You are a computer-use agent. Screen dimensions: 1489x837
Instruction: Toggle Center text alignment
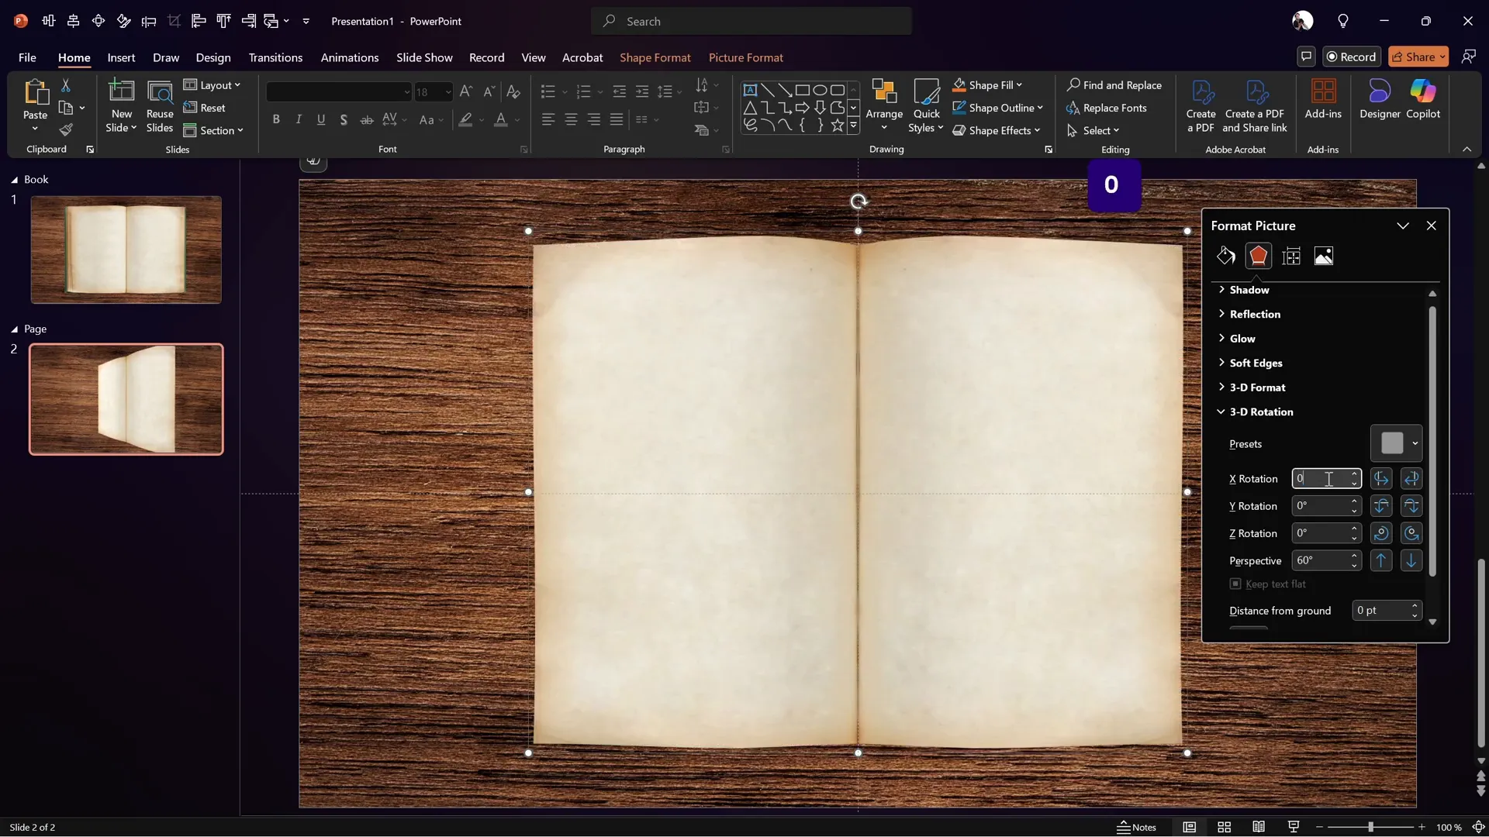point(571,119)
